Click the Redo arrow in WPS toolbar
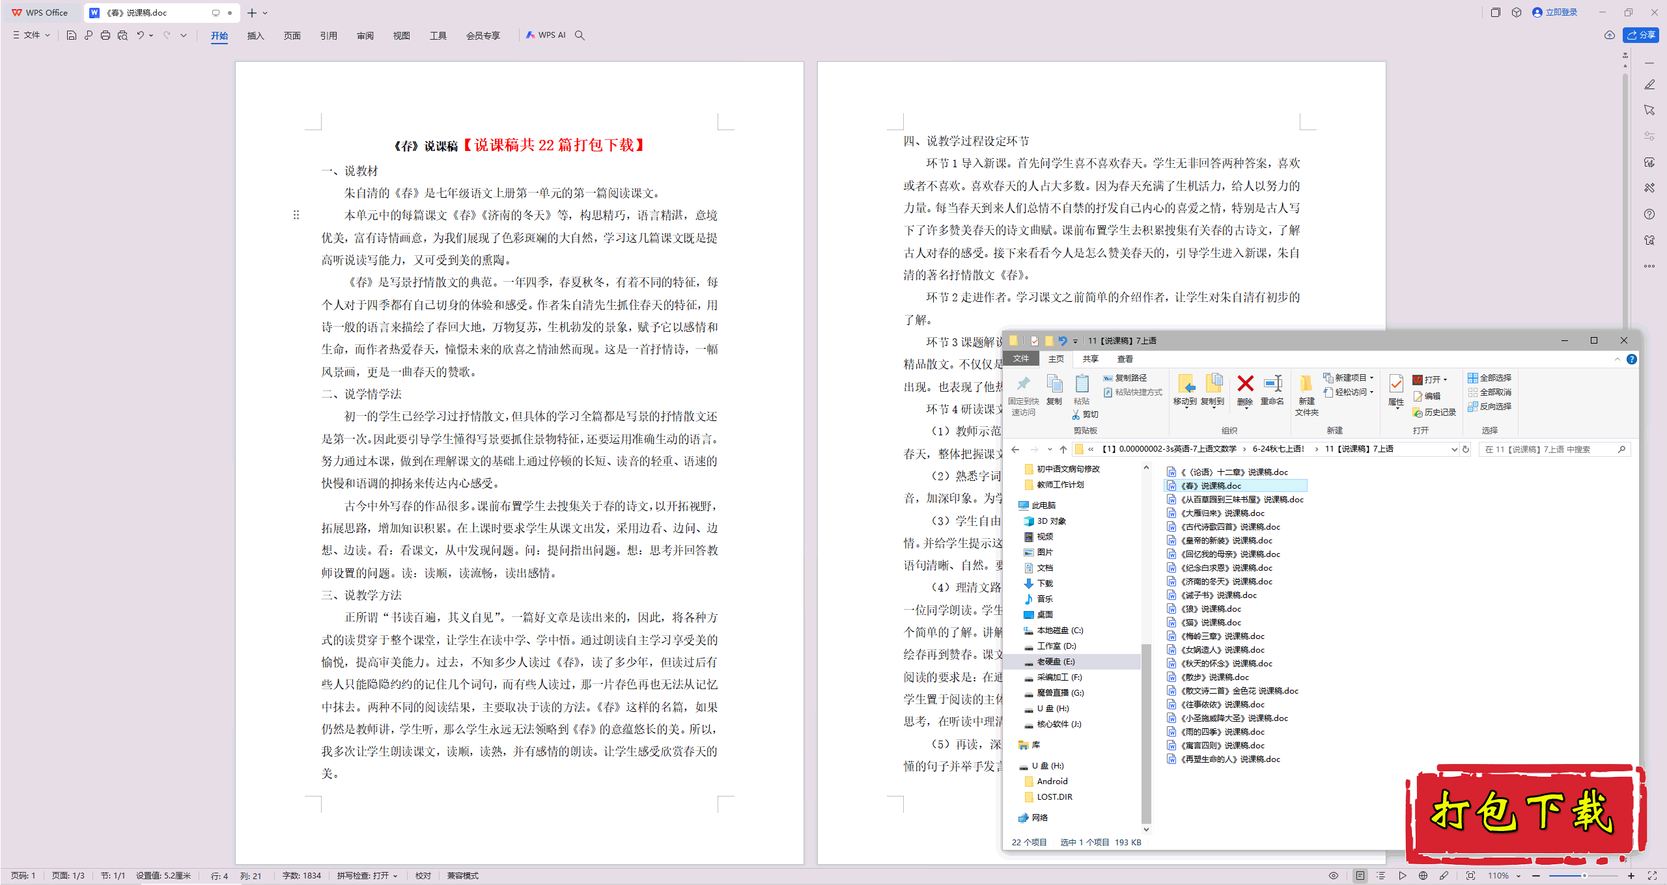Image resolution: width=1667 pixels, height=885 pixels. (167, 35)
